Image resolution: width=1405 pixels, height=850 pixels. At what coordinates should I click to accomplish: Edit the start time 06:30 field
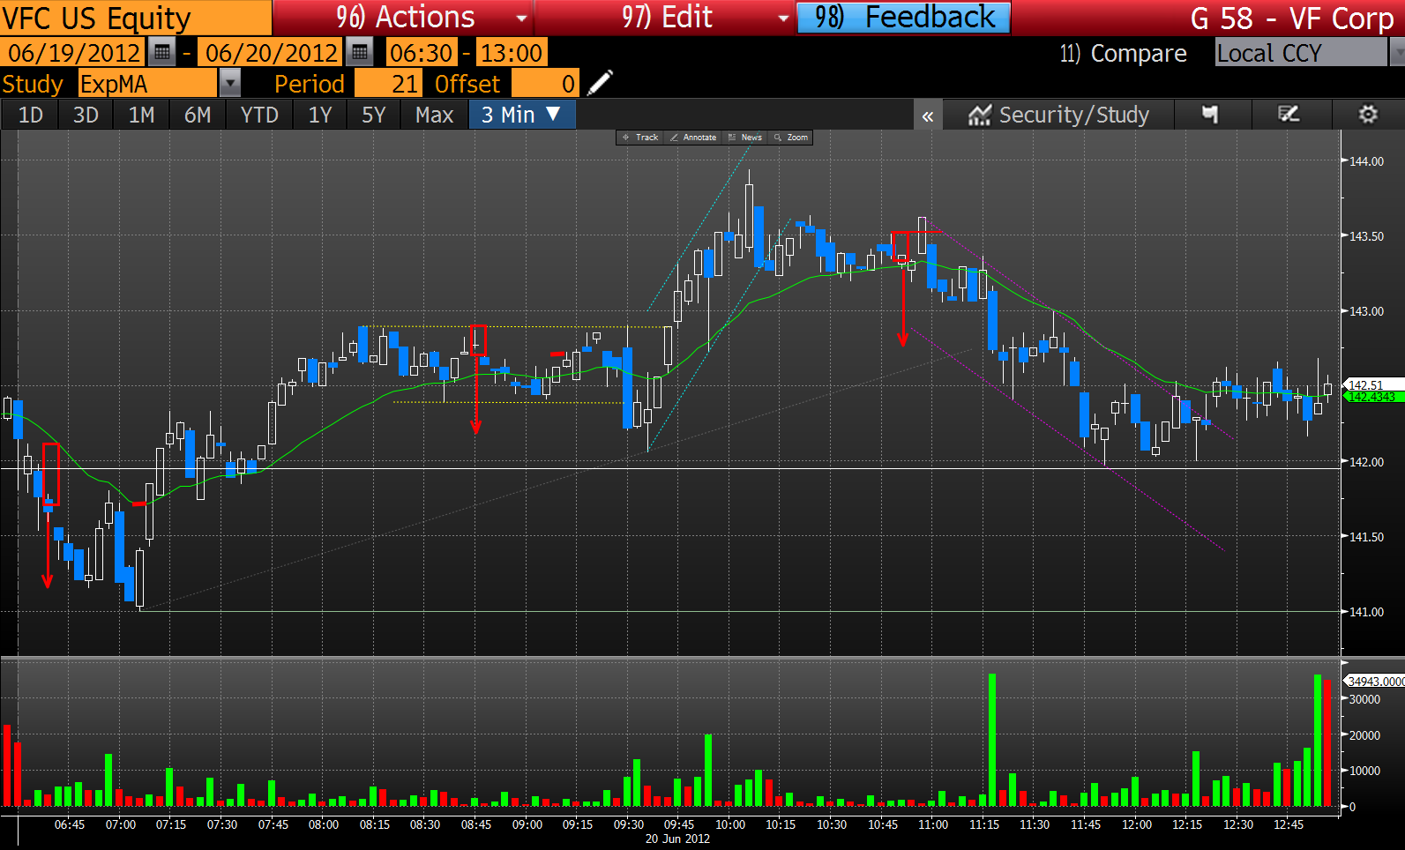pyautogui.click(x=422, y=53)
